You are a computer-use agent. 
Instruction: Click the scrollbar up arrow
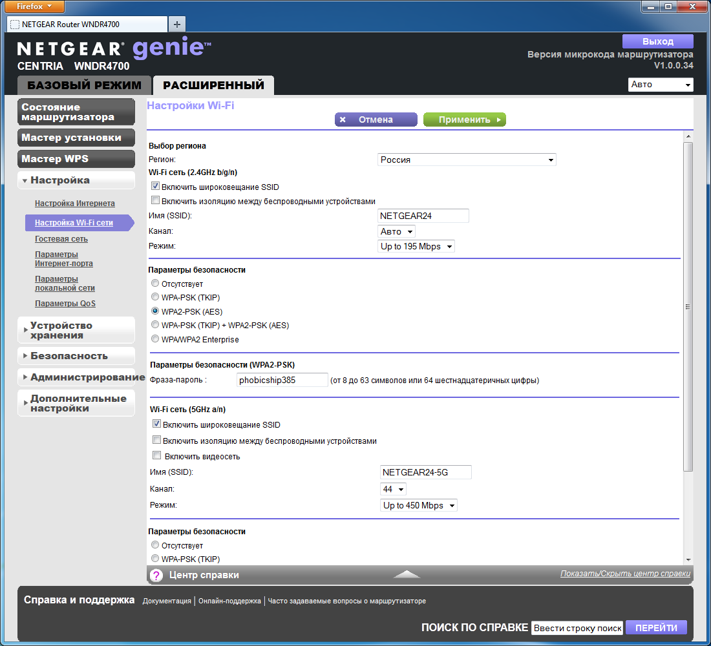tap(688, 136)
